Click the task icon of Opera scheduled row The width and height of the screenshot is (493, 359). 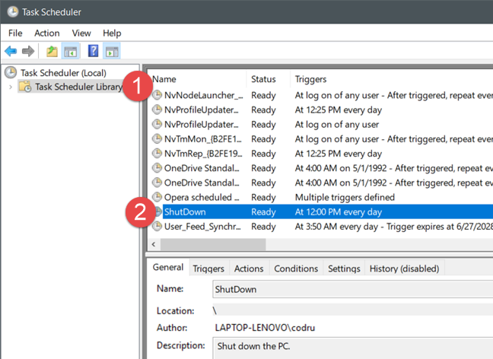(157, 197)
